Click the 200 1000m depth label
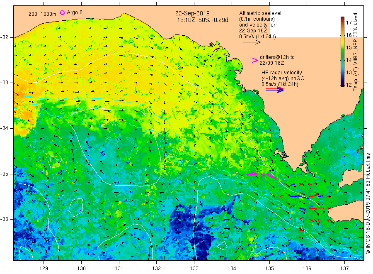The image size is (373, 274). (x=42, y=14)
